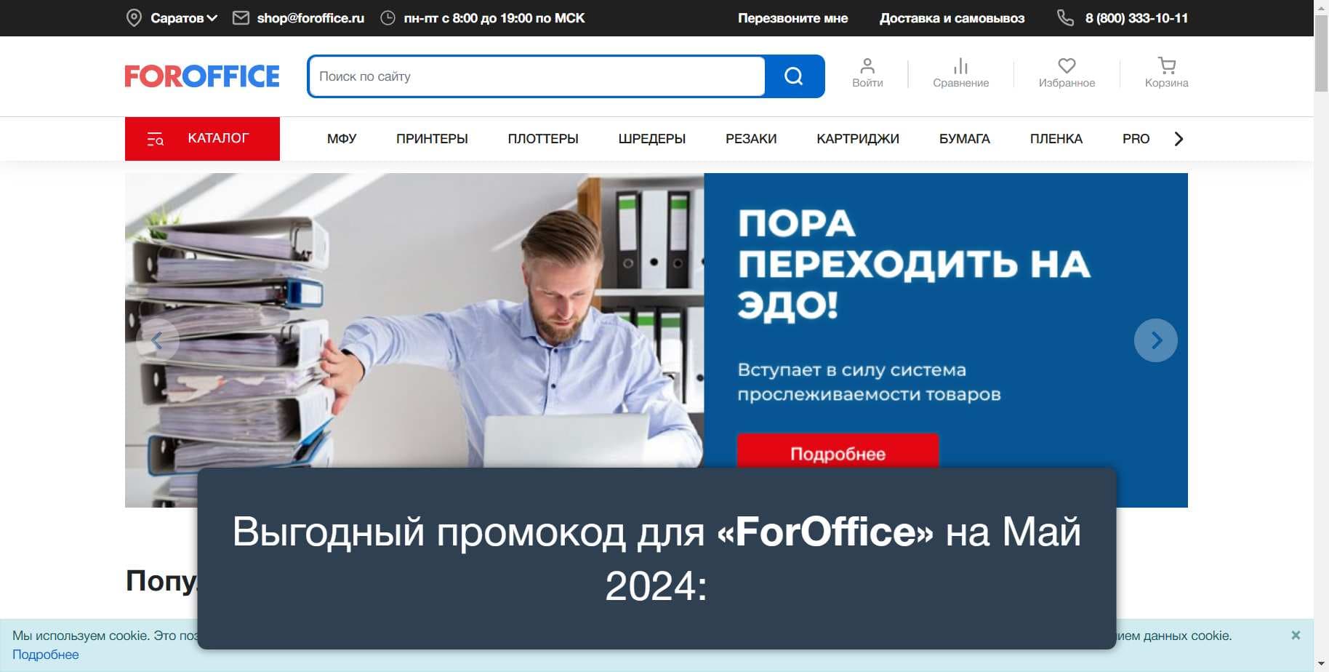Open the КАТАЛОГ menu button
This screenshot has height=672, width=1329.
coord(202,138)
